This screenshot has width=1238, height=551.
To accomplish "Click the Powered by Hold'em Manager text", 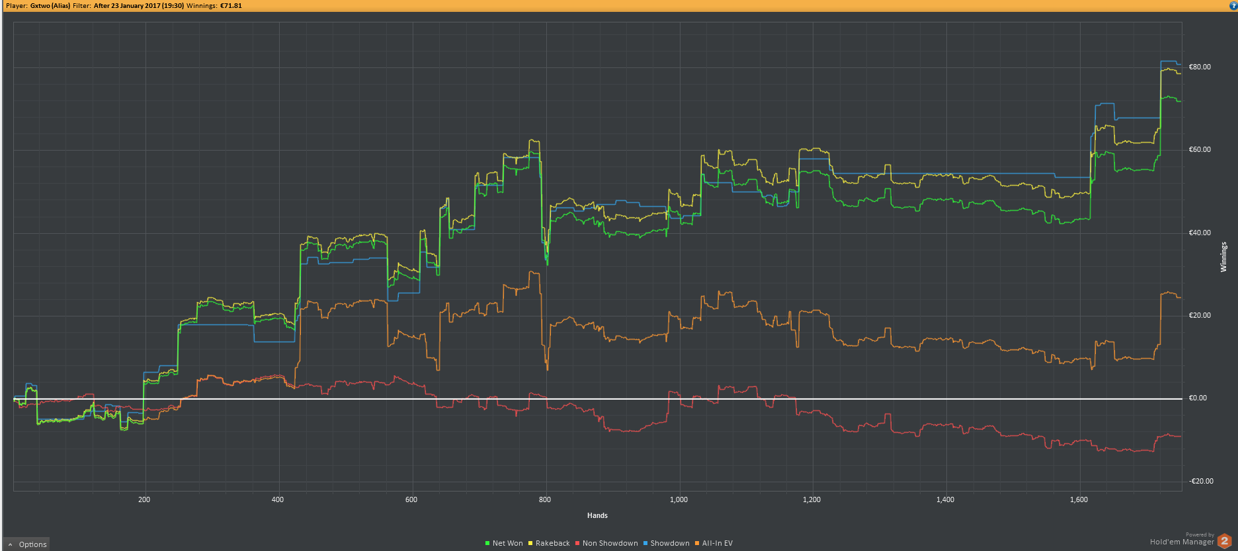I will pyautogui.click(x=1182, y=540).
